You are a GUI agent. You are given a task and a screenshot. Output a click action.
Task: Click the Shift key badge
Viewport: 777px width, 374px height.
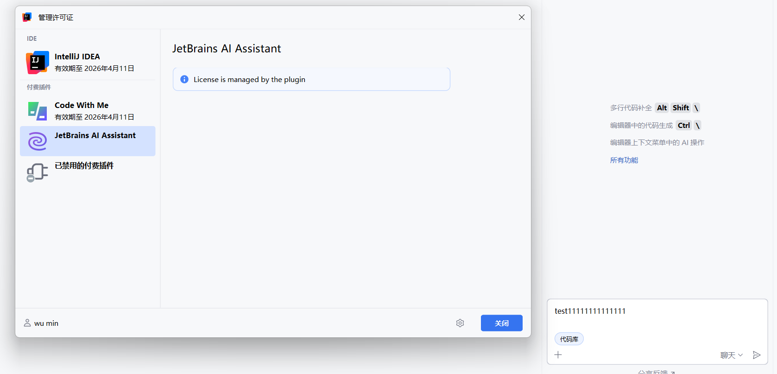681,108
